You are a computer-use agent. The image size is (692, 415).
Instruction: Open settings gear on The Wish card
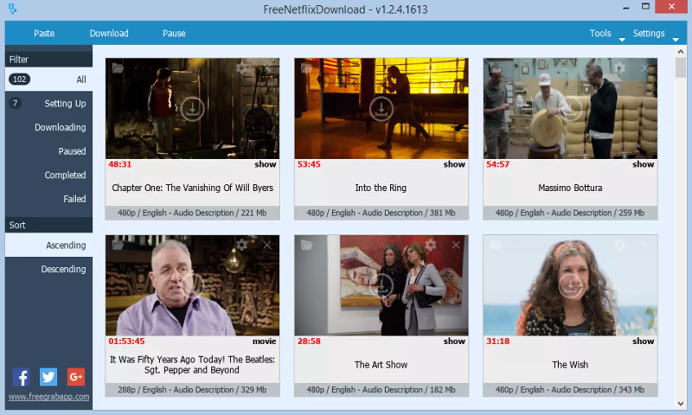pyautogui.click(x=619, y=244)
